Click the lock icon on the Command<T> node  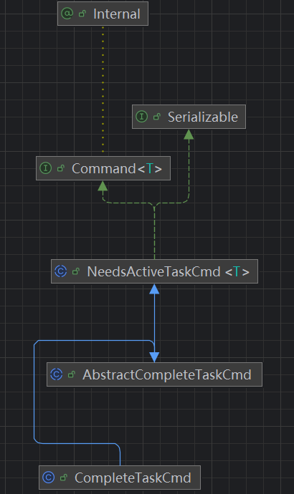61,168
